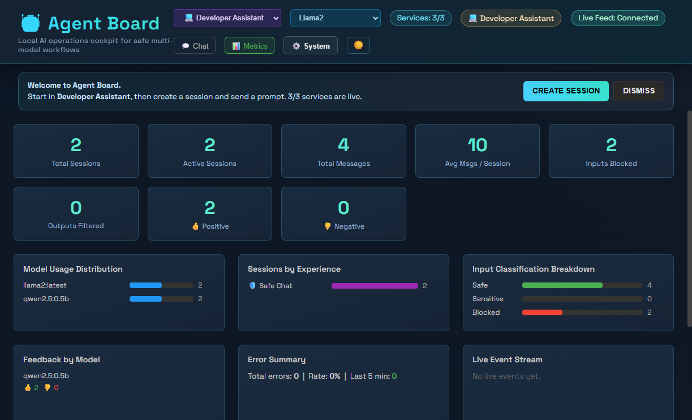Click the Inputs Blocked stat card

point(611,151)
